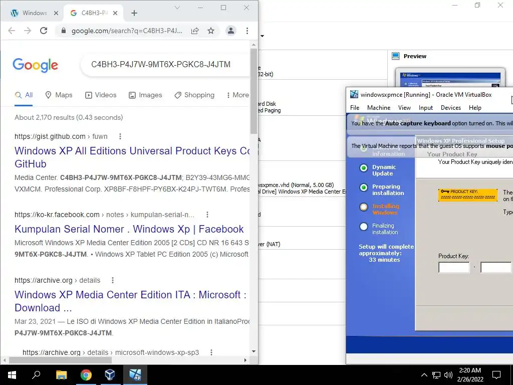Screen dimensions: 513x385
Task: Open VirtualBox Input menu
Action: (x=426, y=108)
